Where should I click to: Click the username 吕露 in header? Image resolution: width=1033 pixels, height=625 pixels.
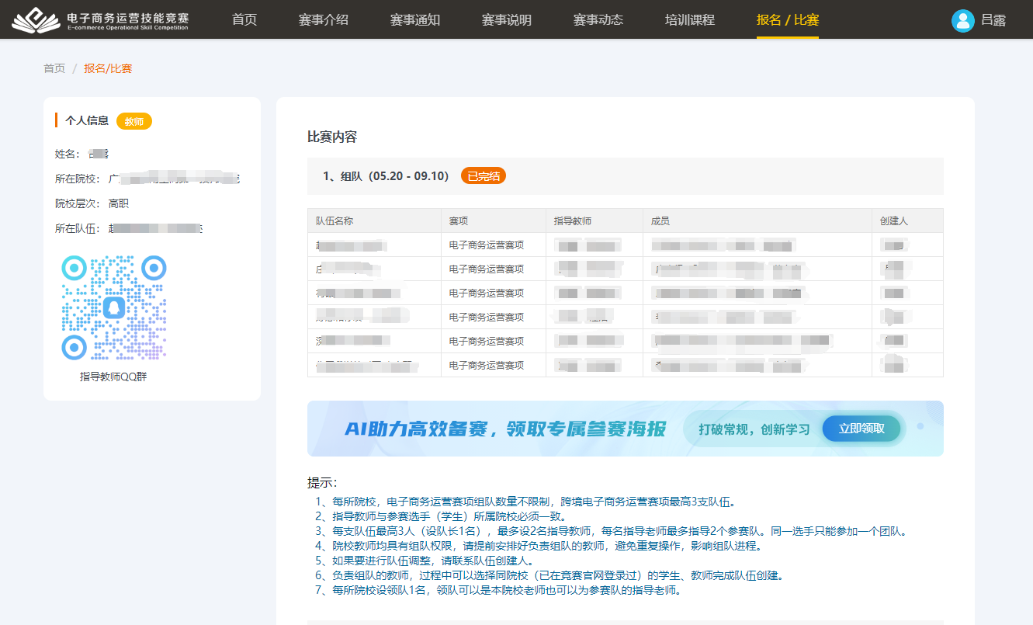coord(993,20)
